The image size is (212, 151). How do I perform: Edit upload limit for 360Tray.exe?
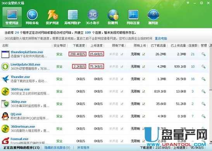143,91
